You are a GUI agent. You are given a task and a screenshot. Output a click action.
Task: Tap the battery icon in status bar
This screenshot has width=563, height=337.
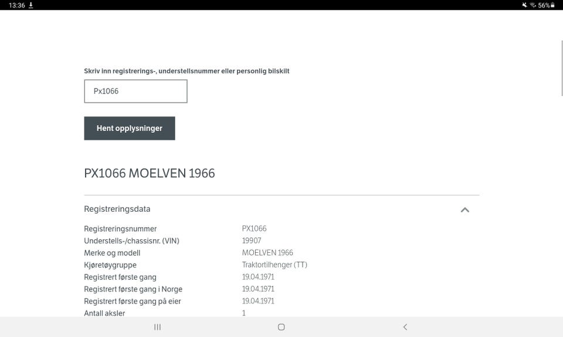(552, 5)
